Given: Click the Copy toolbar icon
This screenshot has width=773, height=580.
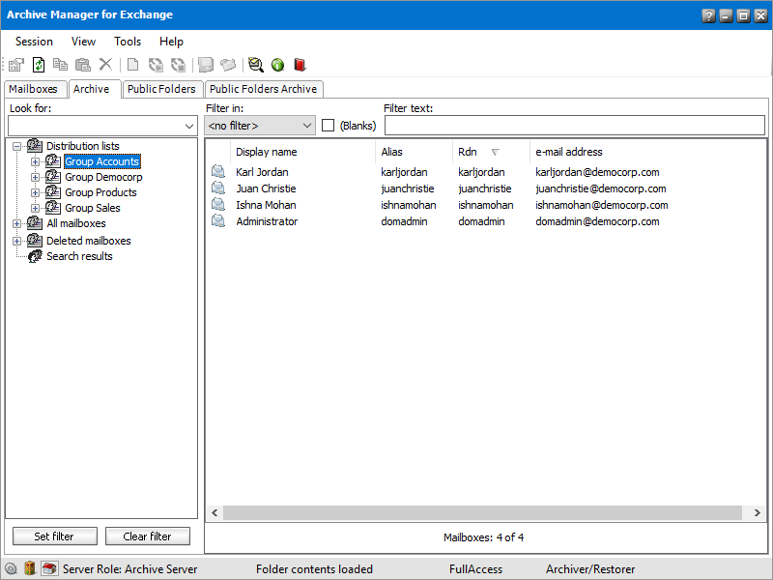Looking at the screenshot, I should click(61, 65).
